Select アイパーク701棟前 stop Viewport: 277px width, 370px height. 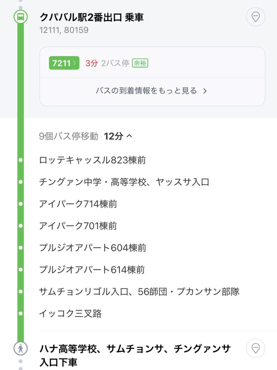[78, 226]
